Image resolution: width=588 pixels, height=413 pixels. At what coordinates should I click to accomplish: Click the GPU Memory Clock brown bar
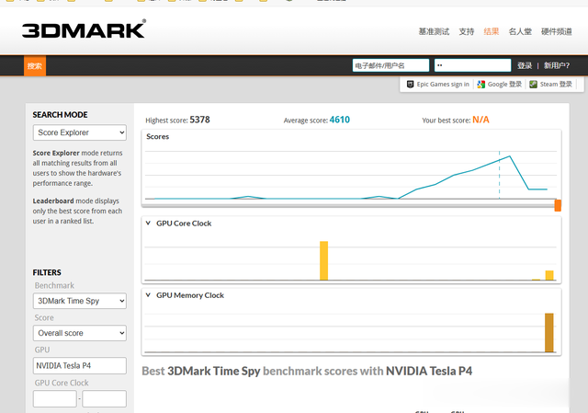coord(549,333)
